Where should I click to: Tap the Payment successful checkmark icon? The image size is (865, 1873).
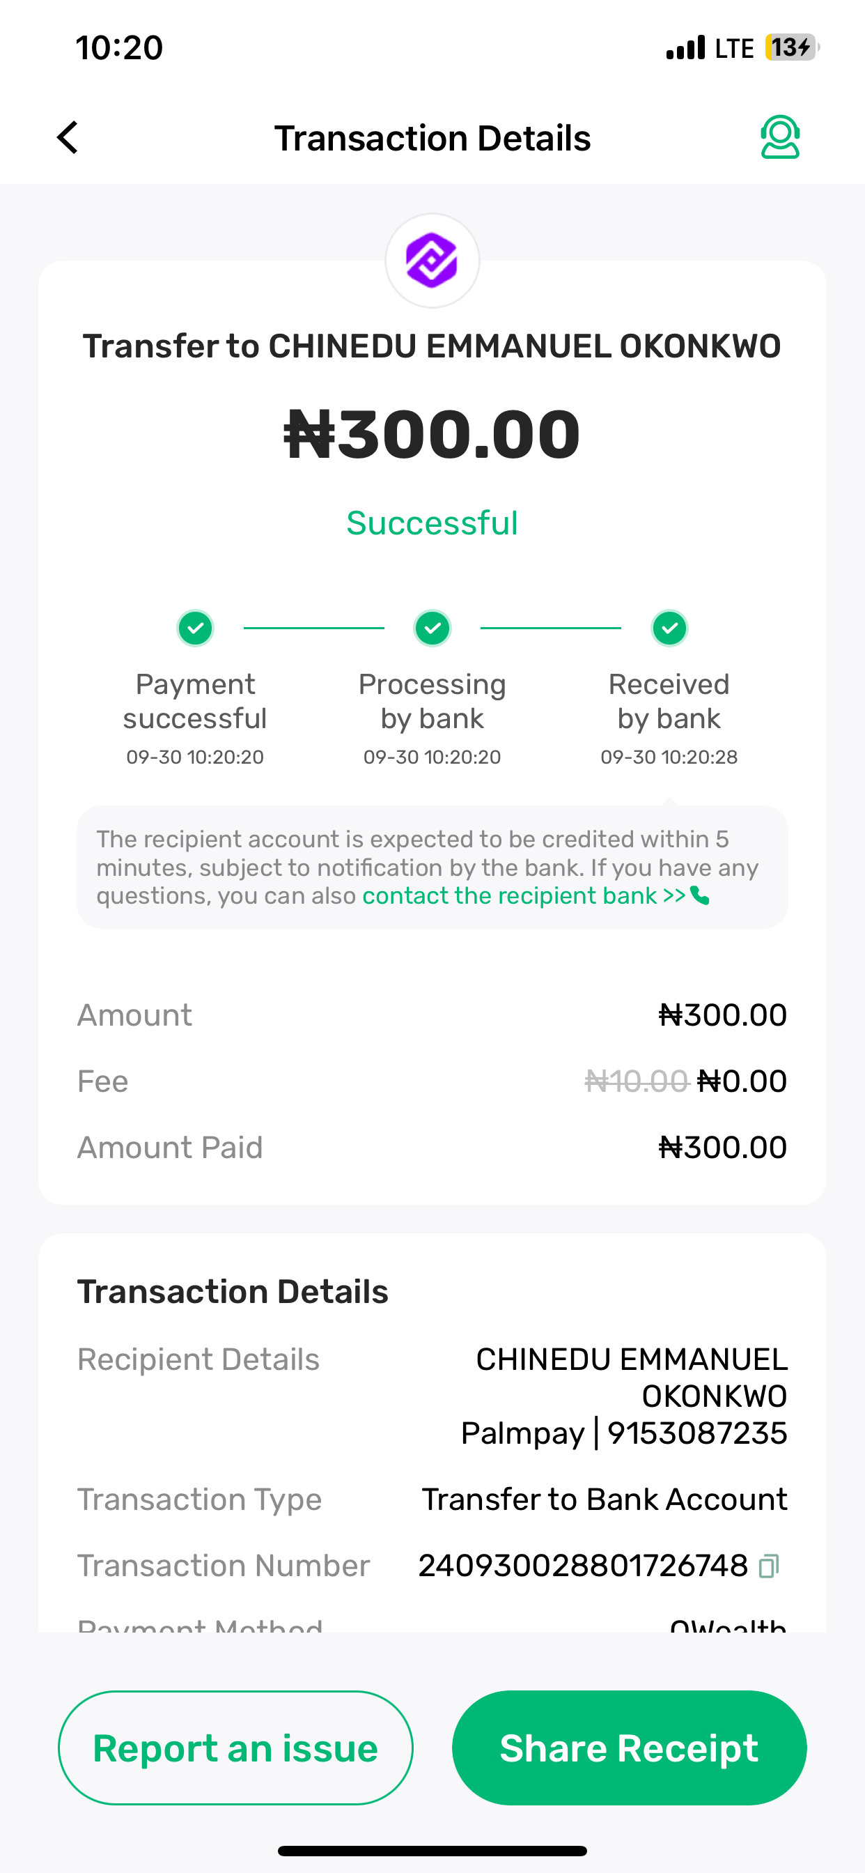(195, 628)
